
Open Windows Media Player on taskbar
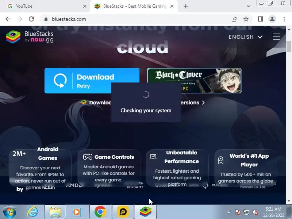point(77,212)
